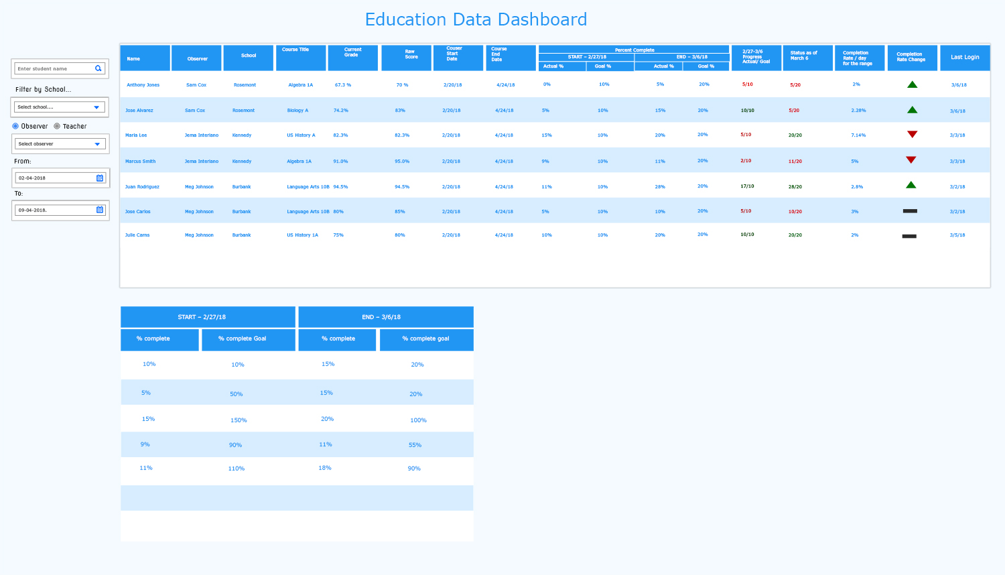
Task: Click the Percent Complete header
Action: click(634, 50)
